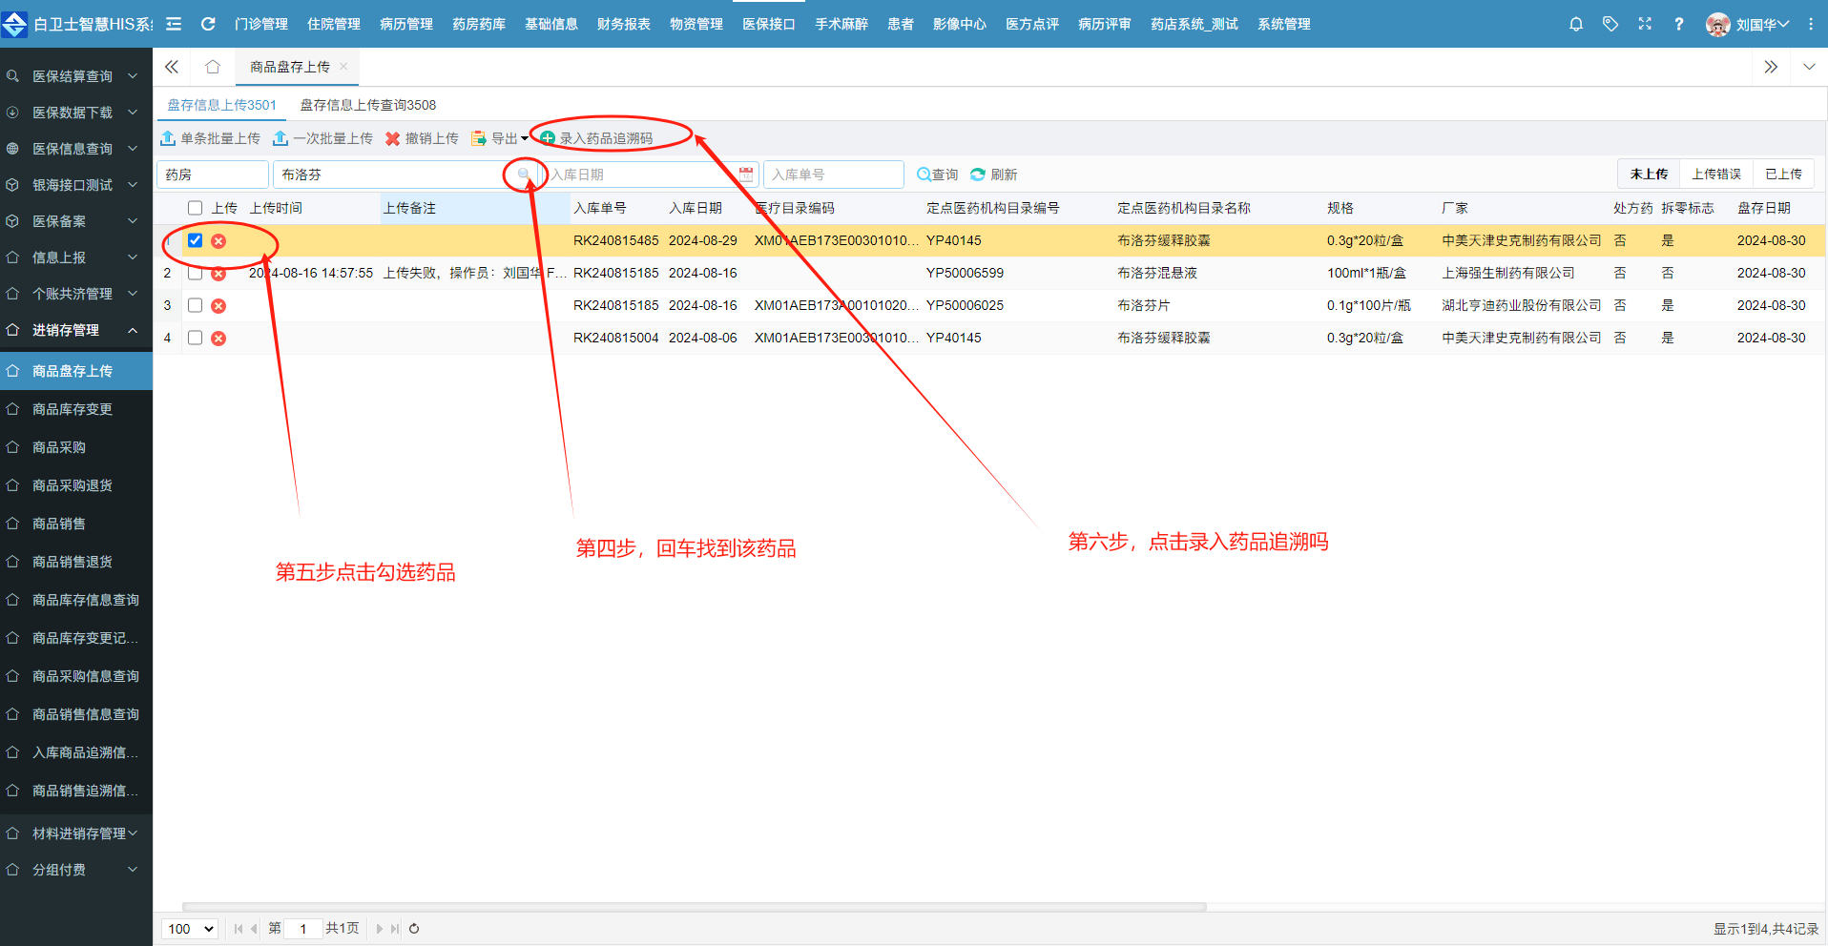The image size is (1828, 946).
Task: Check the checkbox for row 3
Action: point(196,305)
